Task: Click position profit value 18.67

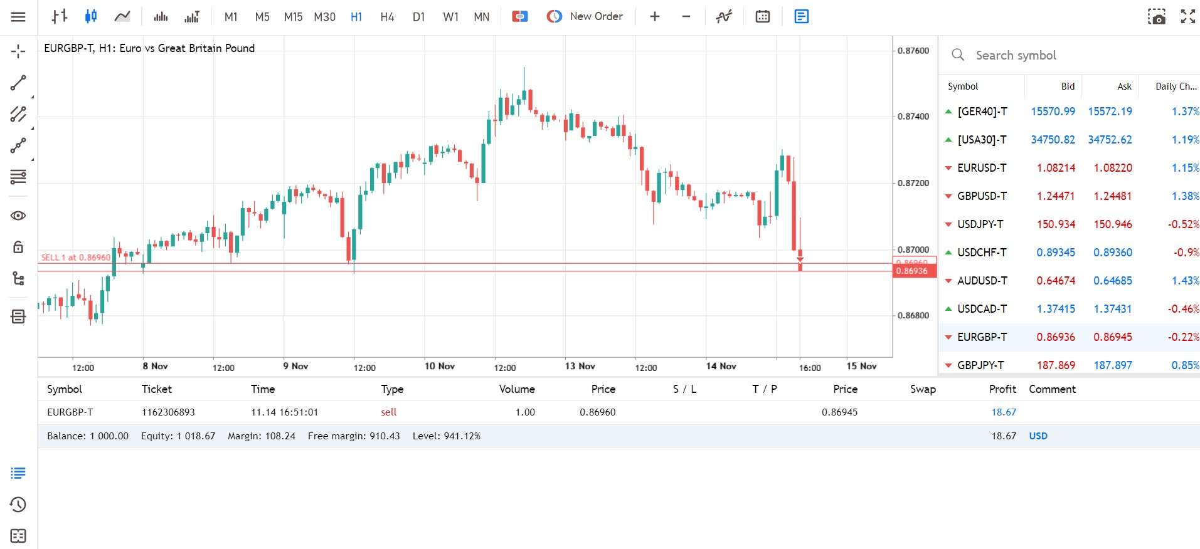Action: (1004, 412)
